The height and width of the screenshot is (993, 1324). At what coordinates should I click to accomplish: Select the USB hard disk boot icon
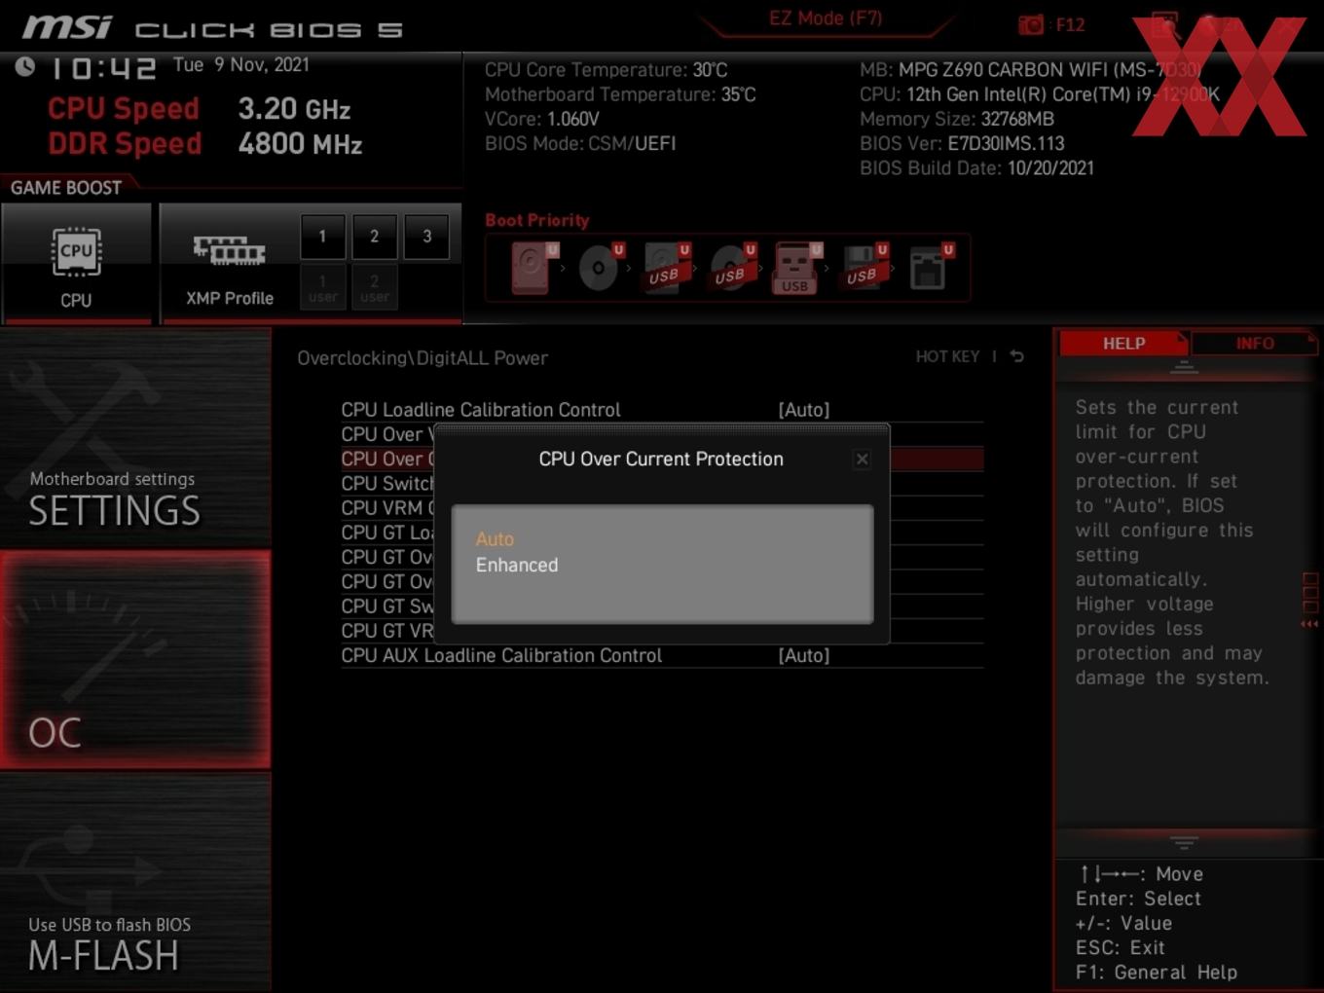pyautogui.click(x=666, y=268)
